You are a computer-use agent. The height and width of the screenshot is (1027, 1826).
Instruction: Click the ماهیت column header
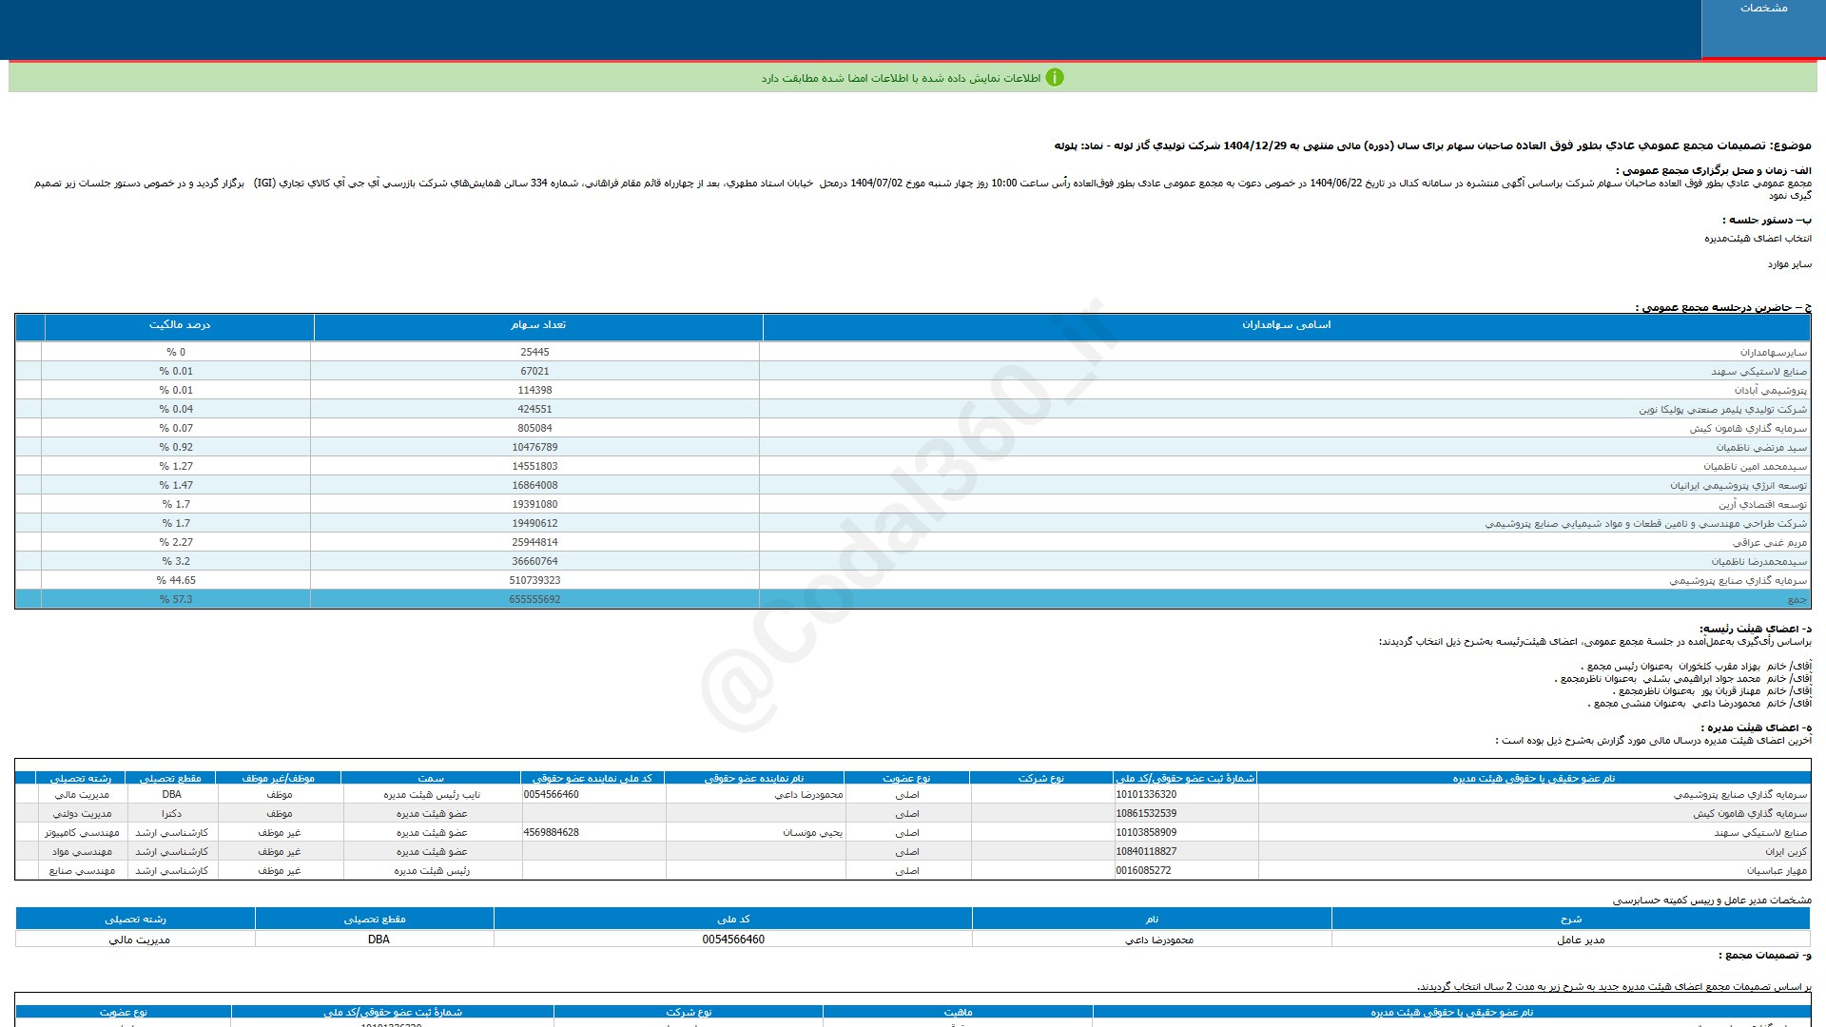957,1013
